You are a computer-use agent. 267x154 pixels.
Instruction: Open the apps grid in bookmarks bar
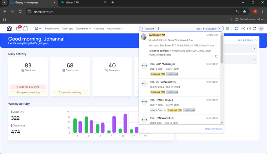4,19
